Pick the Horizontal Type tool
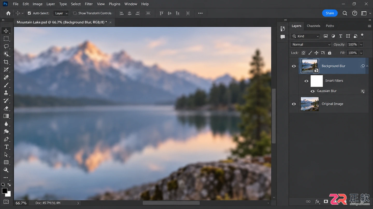Screen dimensions: 373x209 point(6,147)
